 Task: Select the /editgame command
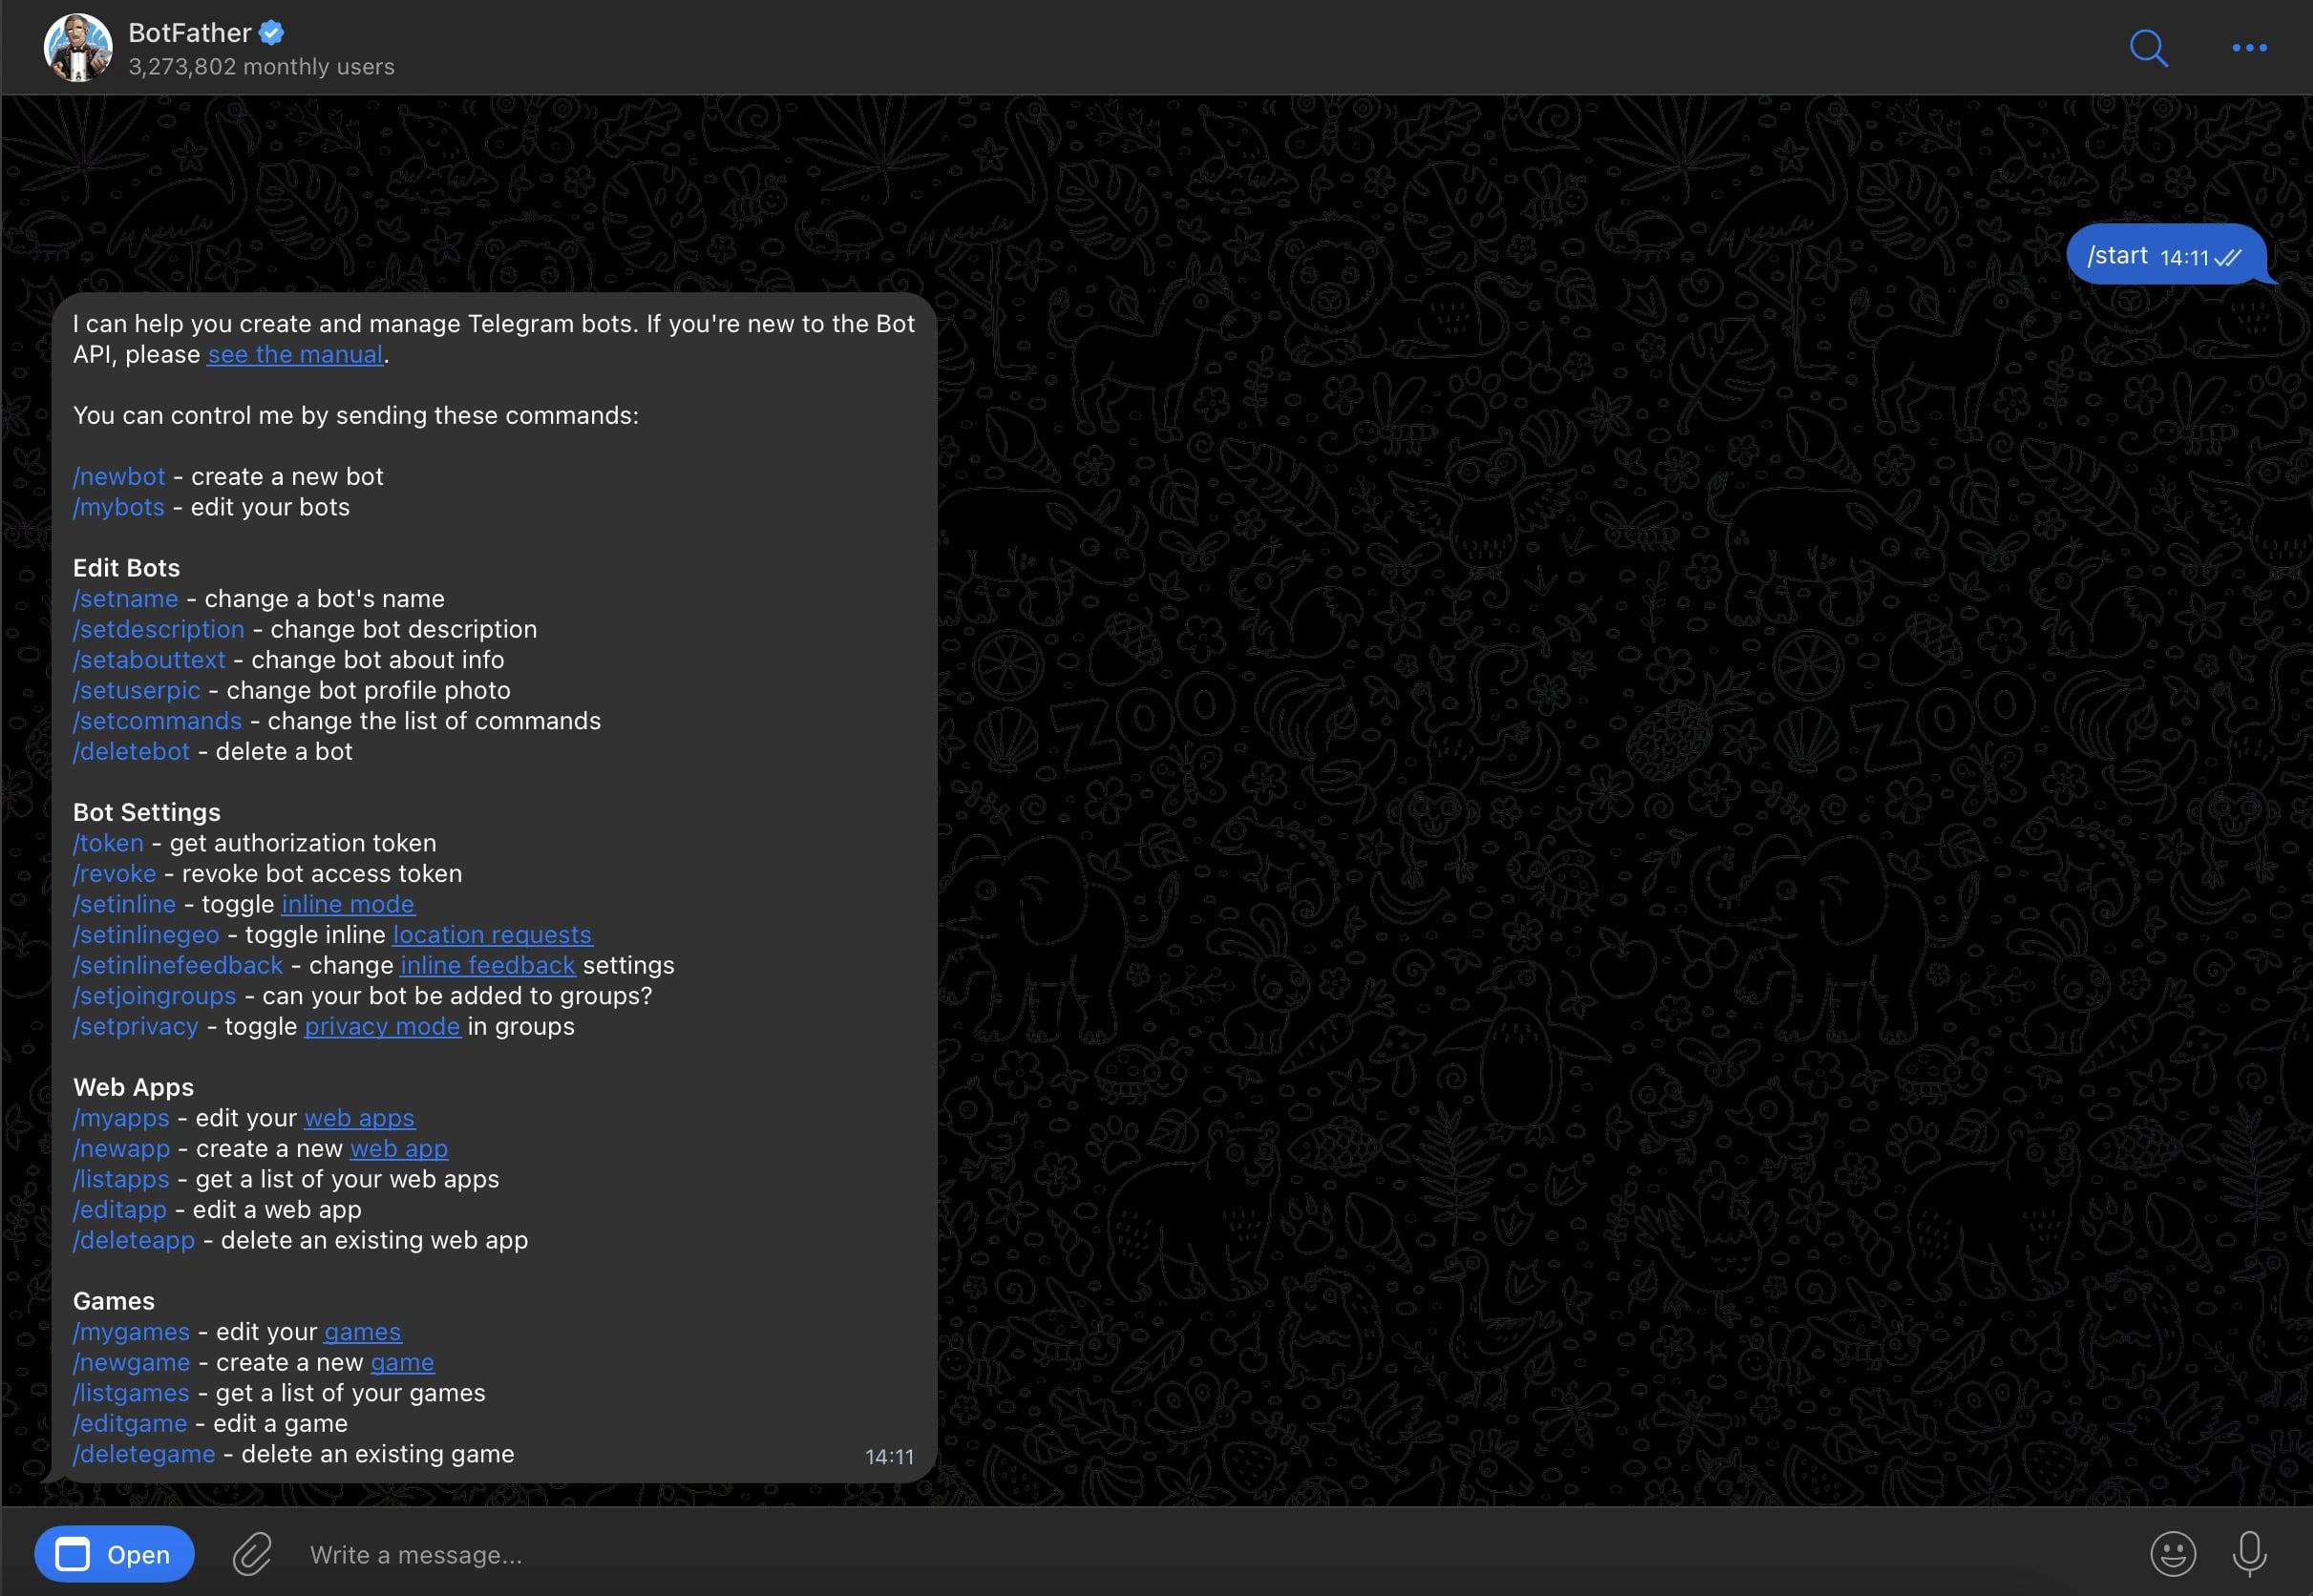click(130, 1424)
